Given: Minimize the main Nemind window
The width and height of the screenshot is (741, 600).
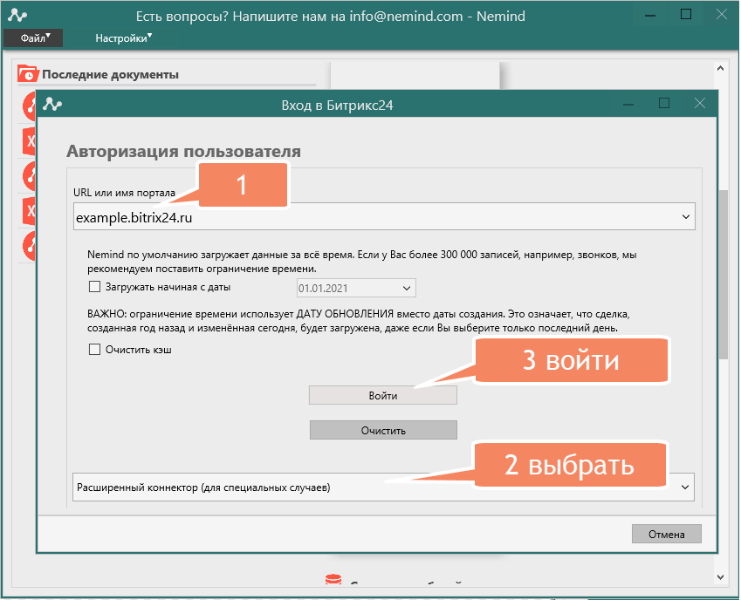Looking at the screenshot, I should pyautogui.click(x=650, y=15).
